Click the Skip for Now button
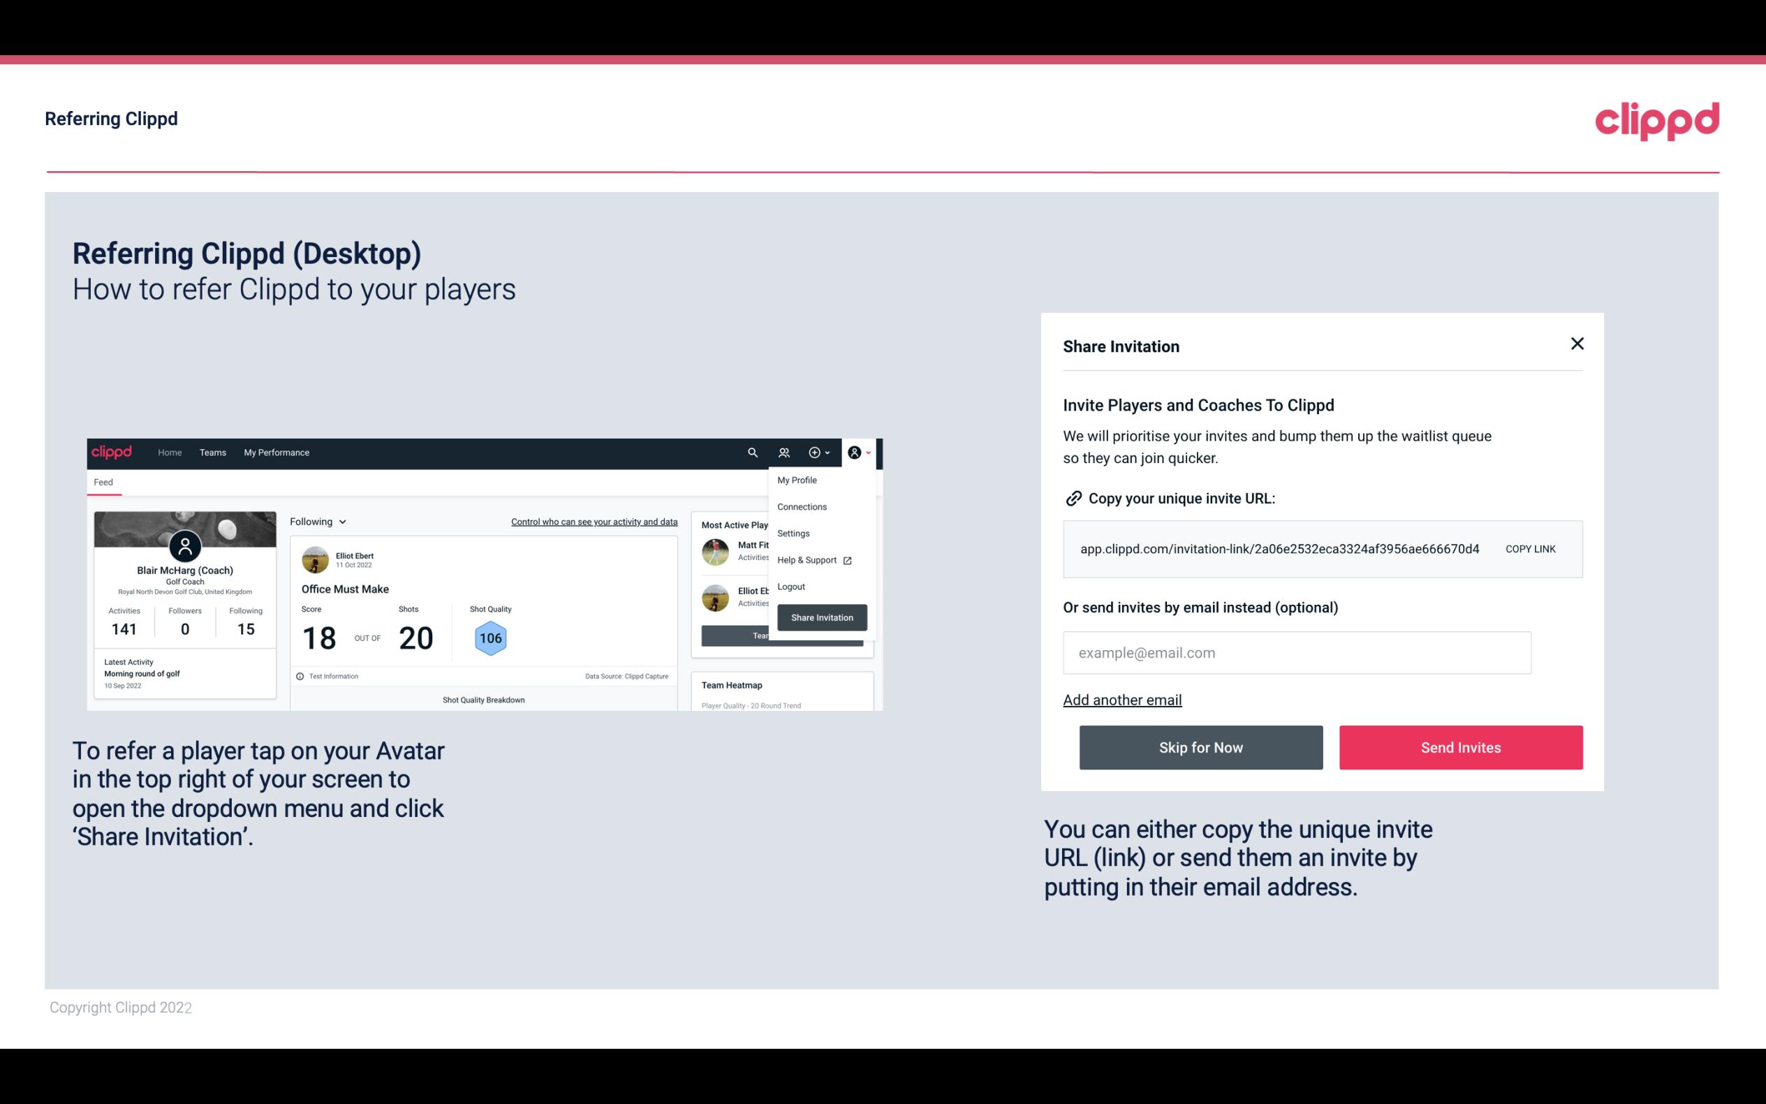This screenshot has width=1766, height=1104. [1200, 748]
